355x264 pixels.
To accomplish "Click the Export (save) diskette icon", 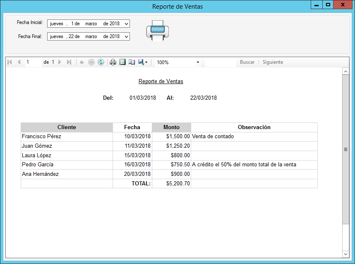I will pyautogui.click(x=141, y=62).
